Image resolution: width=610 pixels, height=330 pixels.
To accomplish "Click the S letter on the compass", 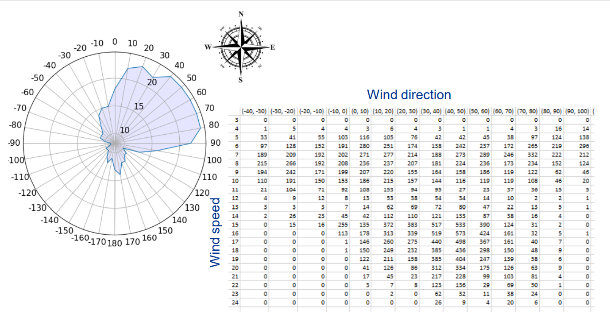I will pyautogui.click(x=241, y=80).
